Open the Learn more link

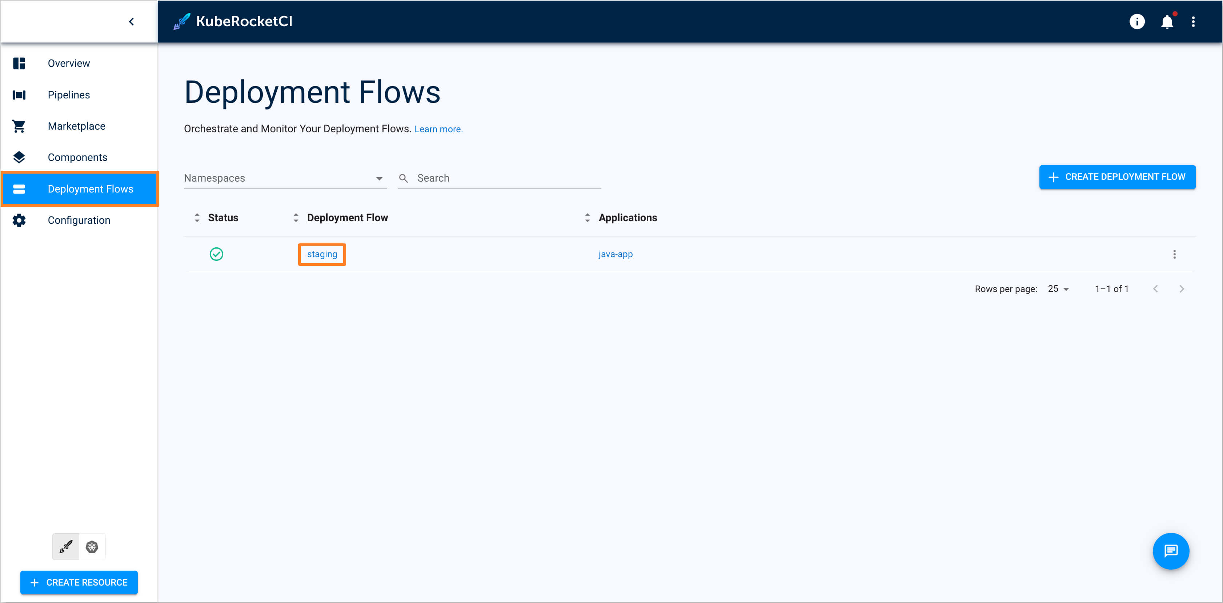[438, 129]
